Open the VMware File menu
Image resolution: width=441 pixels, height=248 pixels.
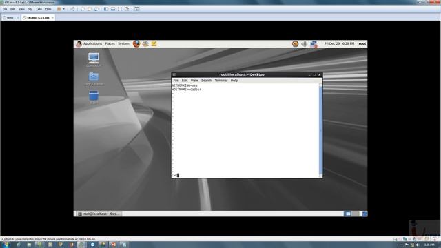[x=5, y=9]
